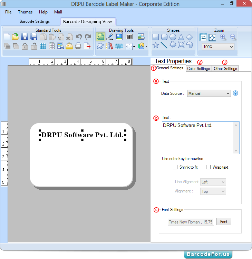Save the current label with single-disk icon
The width and height of the screenshot is (252, 259).
coord(25,37)
